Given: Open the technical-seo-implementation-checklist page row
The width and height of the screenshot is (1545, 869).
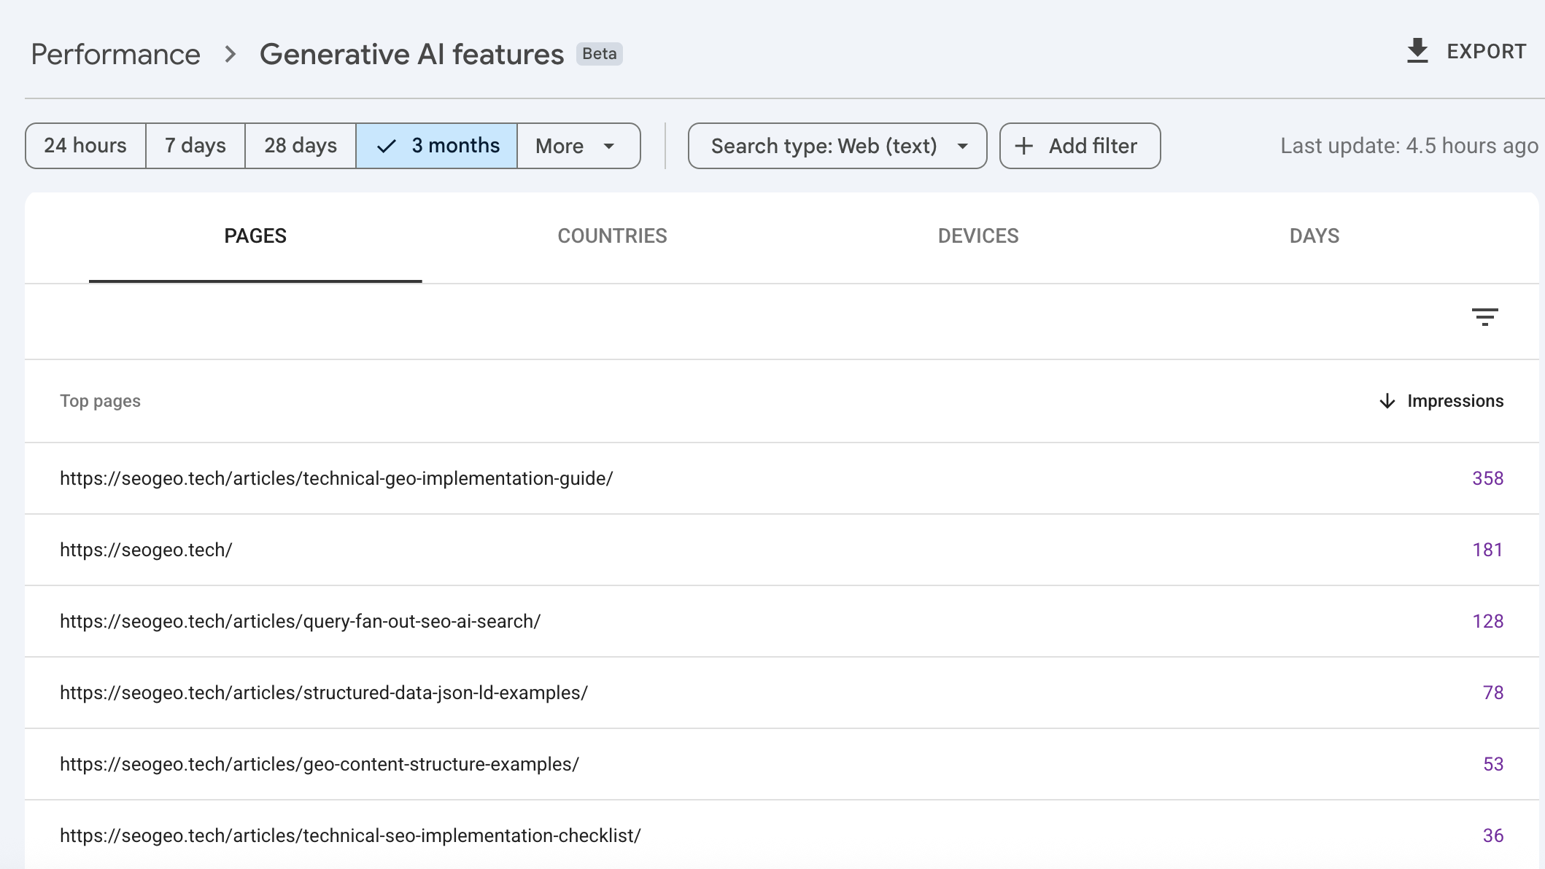Looking at the screenshot, I should (x=782, y=835).
